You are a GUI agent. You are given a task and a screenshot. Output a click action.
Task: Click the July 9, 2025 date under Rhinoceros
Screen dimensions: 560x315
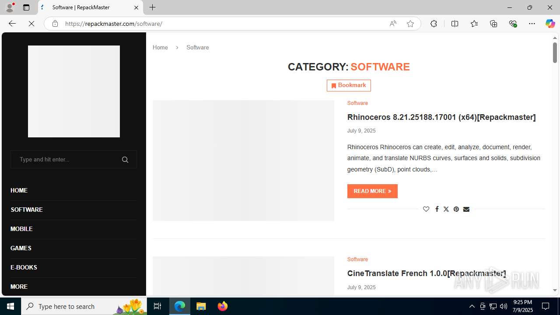tap(361, 131)
